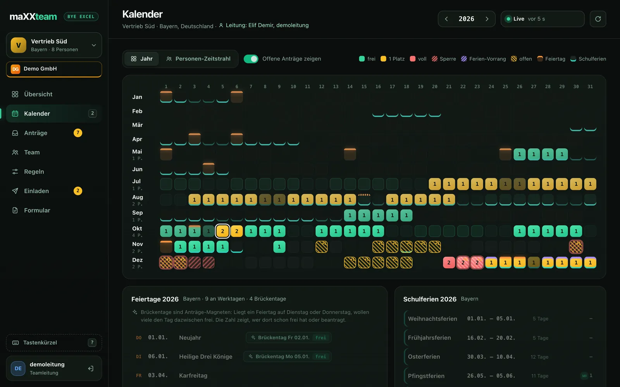Click the Anträge inbox icon
Screen dimensions: 620x387
[15, 133]
